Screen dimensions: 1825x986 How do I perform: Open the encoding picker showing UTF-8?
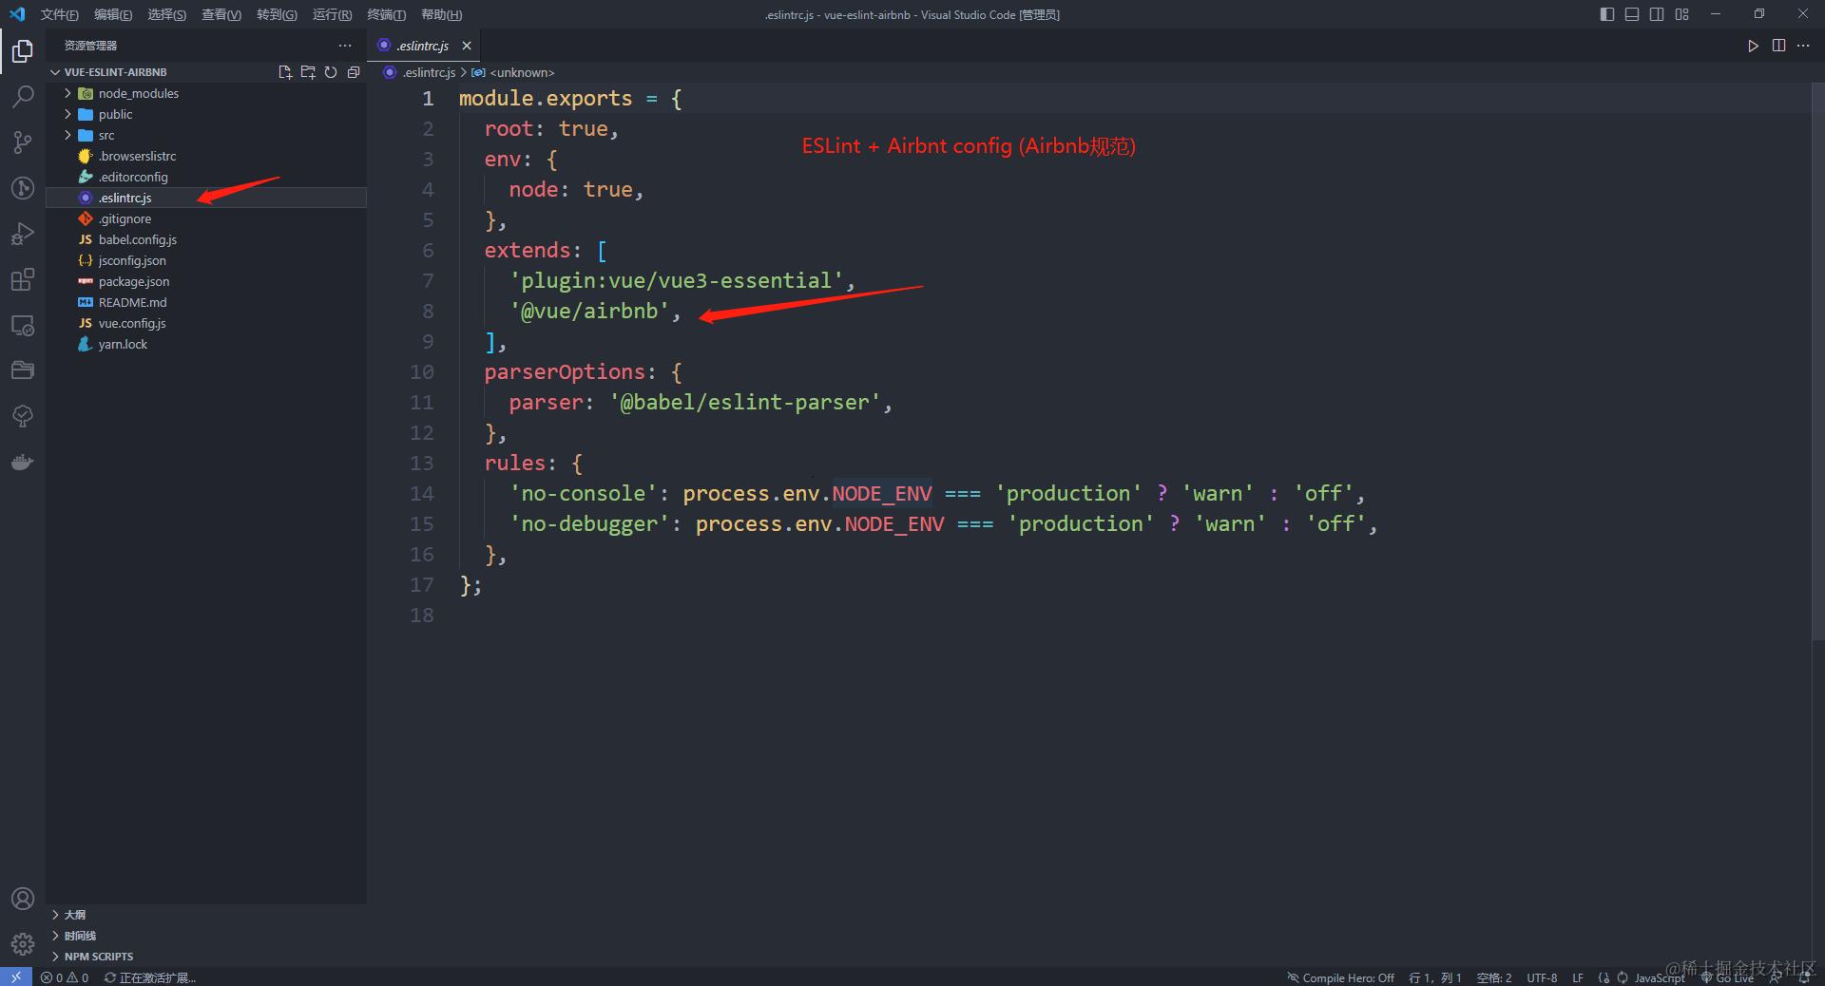click(x=1542, y=977)
